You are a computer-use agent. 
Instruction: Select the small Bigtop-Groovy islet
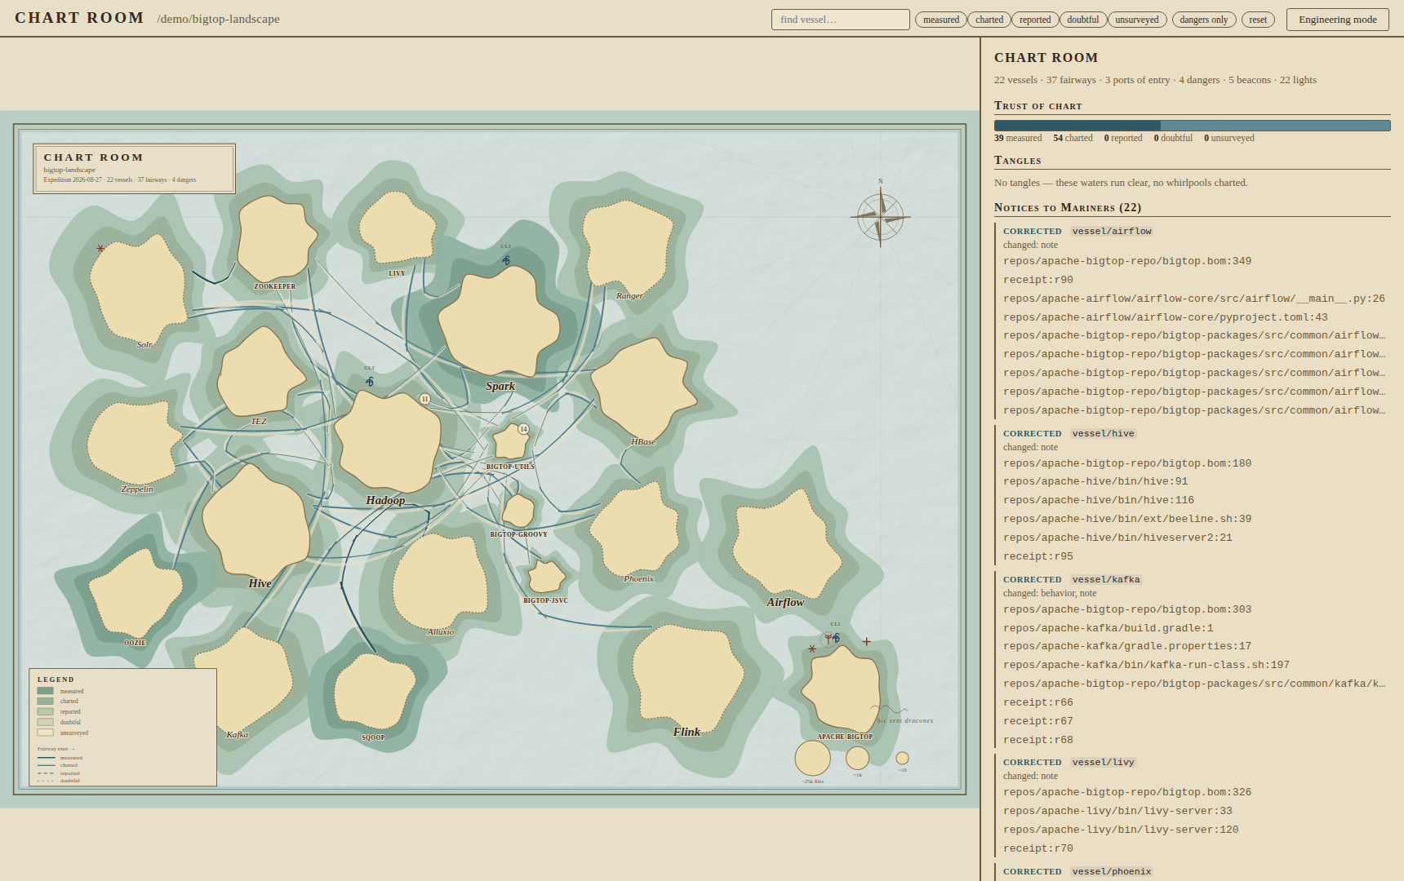click(518, 511)
